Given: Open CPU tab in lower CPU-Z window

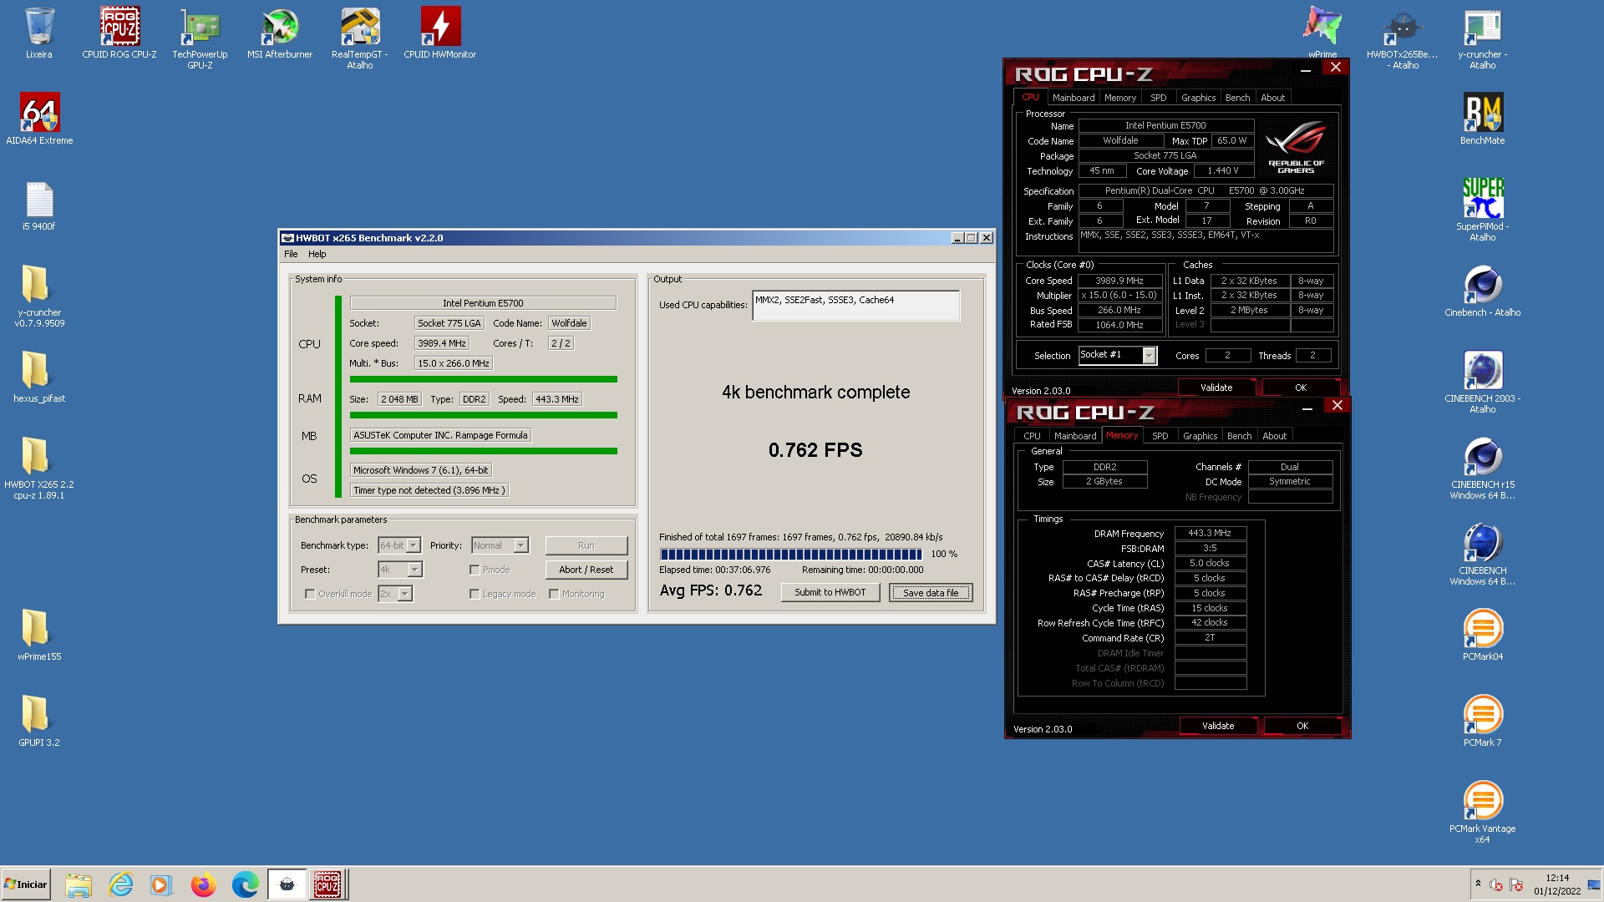Looking at the screenshot, I should point(1032,436).
